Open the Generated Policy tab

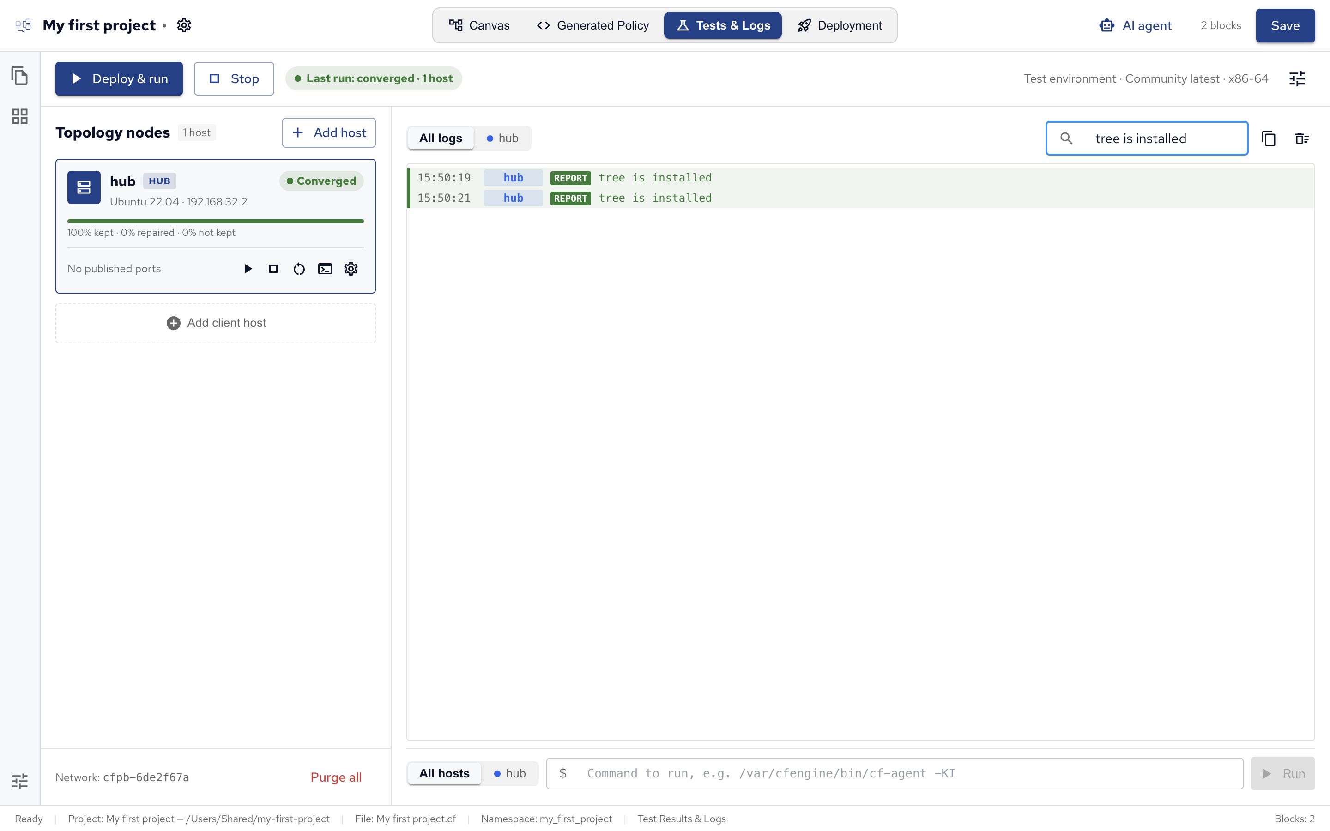coord(592,25)
